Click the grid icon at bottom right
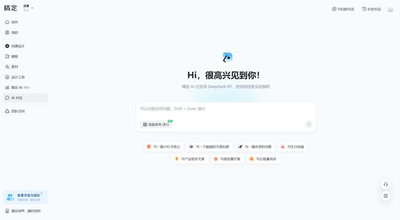The width and height of the screenshot is (400, 220). 385,196
